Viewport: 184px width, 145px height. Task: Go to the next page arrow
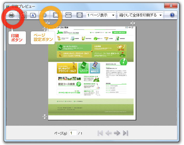pos(117,133)
